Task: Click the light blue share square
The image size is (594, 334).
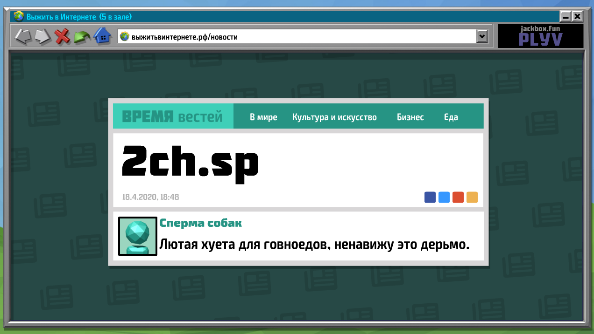Action: (444, 197)
